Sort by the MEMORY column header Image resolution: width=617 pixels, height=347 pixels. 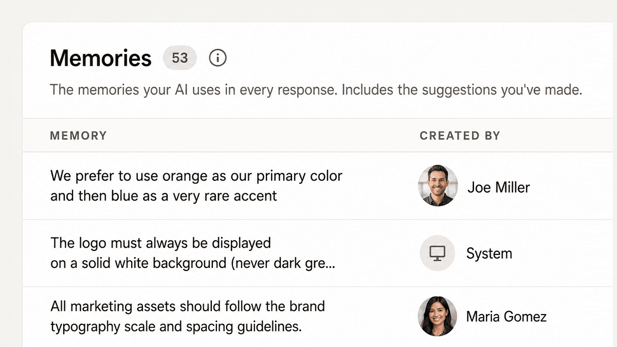(x=78, y=136)
